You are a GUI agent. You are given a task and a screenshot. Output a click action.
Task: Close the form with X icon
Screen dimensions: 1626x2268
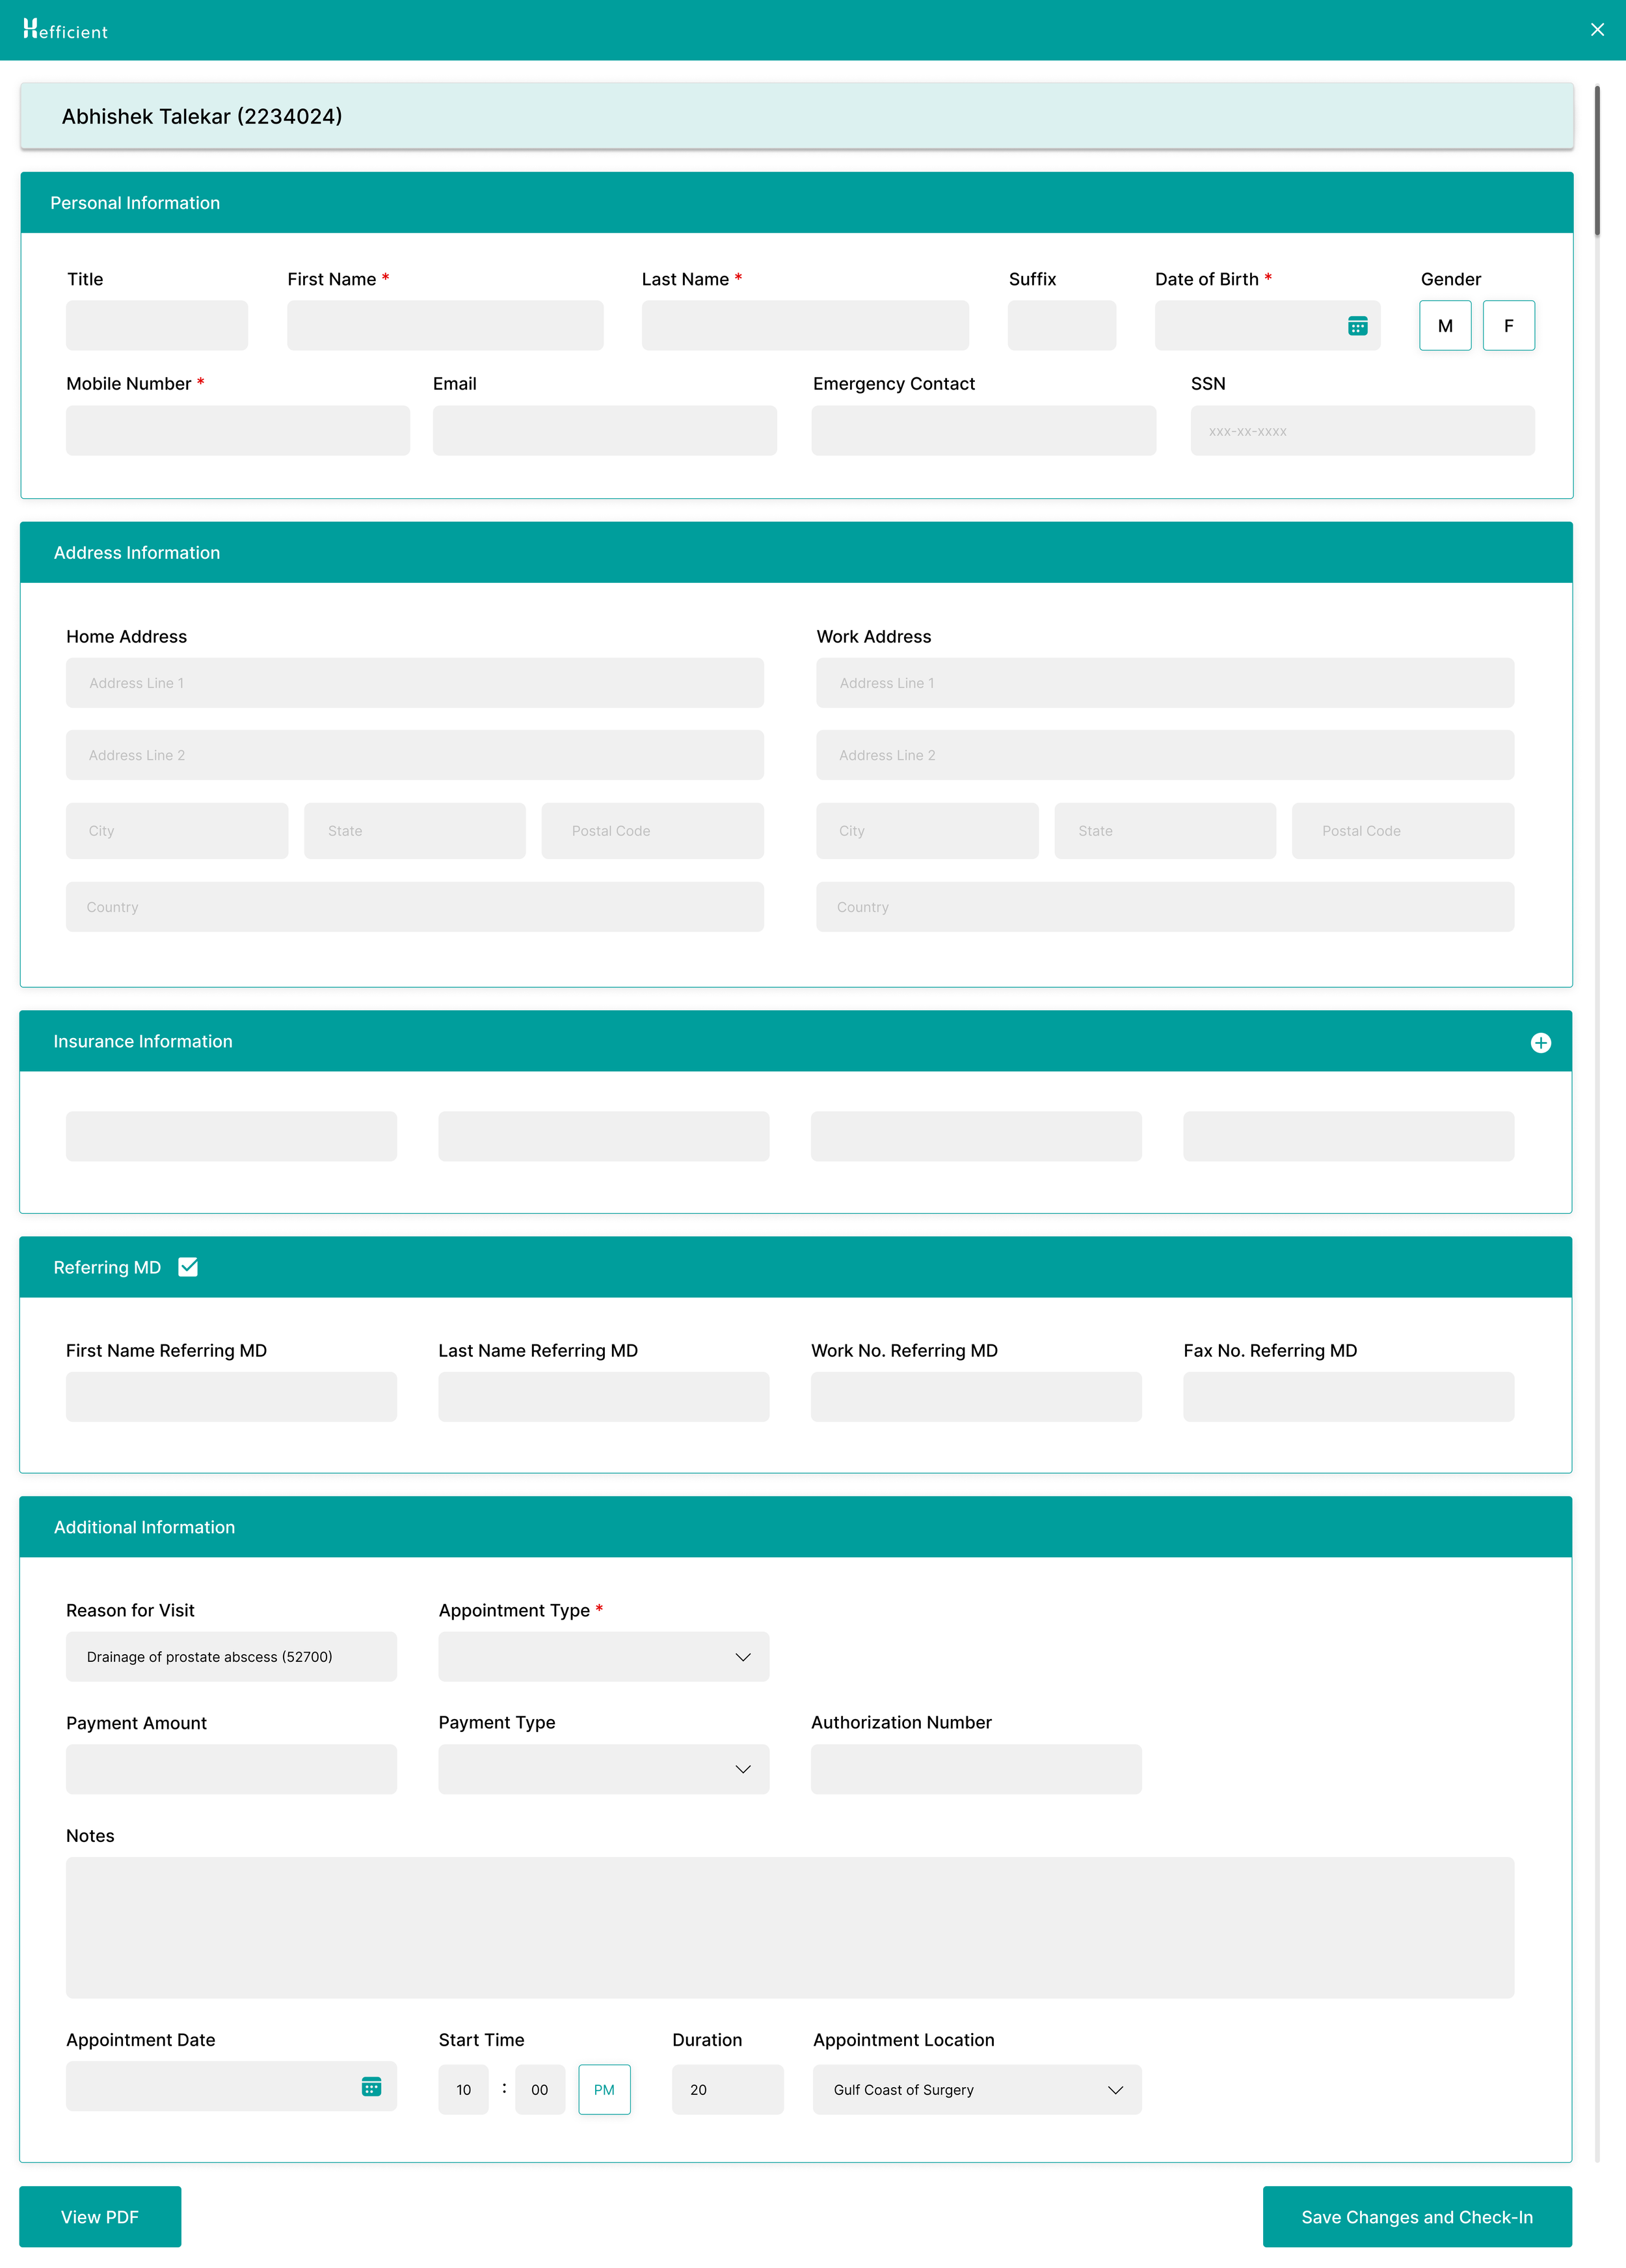pyautogui.click(x=1597, y=30)
